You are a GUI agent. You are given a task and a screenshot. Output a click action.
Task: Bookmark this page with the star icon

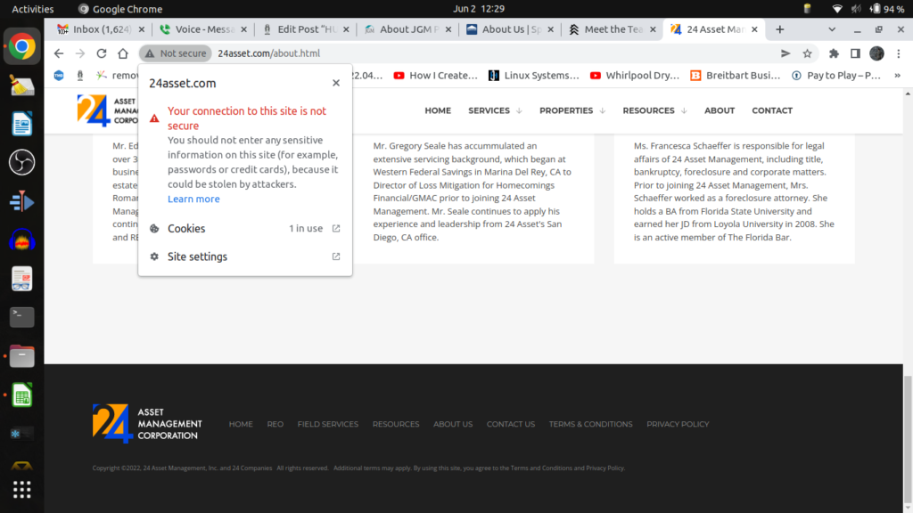point(807,53)
